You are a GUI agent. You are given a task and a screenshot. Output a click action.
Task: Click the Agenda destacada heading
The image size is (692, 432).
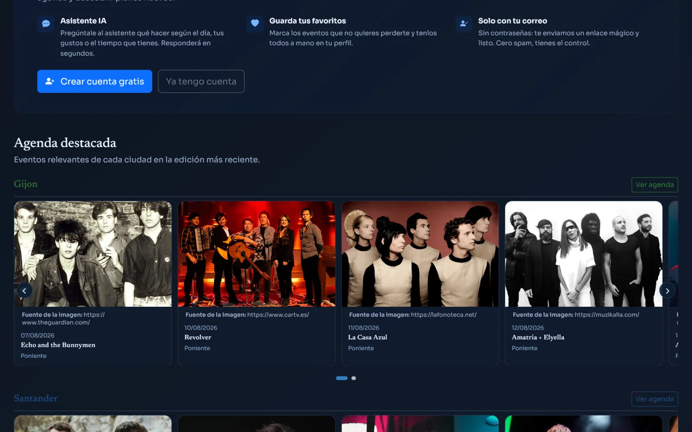pyautogui.click(x=65, y=143)
